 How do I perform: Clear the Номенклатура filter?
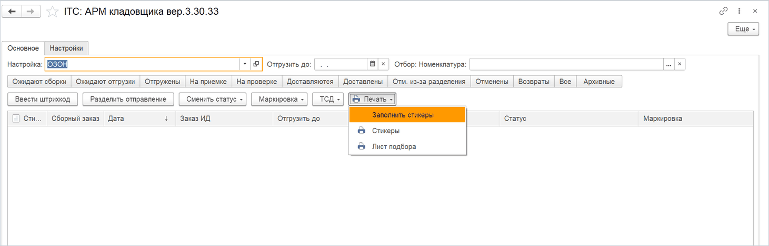point(680,64)
